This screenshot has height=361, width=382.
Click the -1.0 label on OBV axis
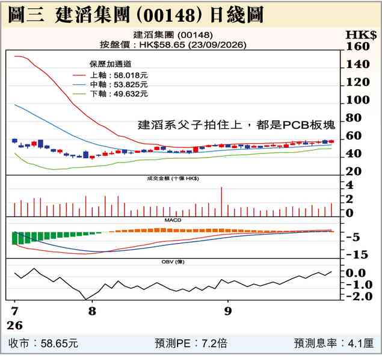coord(359,285)
